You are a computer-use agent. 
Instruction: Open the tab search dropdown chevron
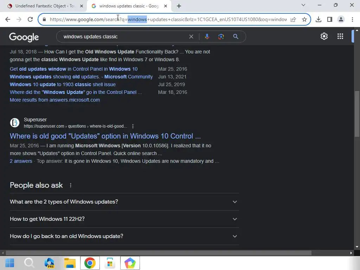[303, 5]
